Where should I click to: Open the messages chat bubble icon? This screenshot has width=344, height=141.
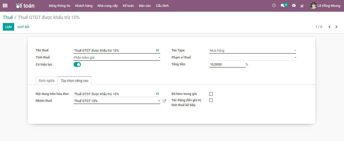[x=283, y=6]
